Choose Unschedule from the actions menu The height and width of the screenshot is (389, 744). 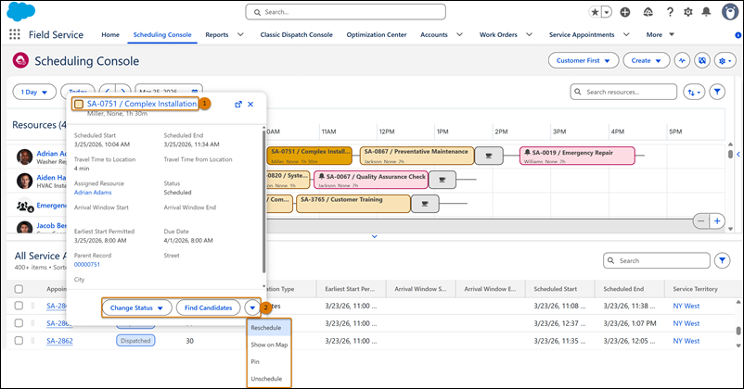pos(269,379)
